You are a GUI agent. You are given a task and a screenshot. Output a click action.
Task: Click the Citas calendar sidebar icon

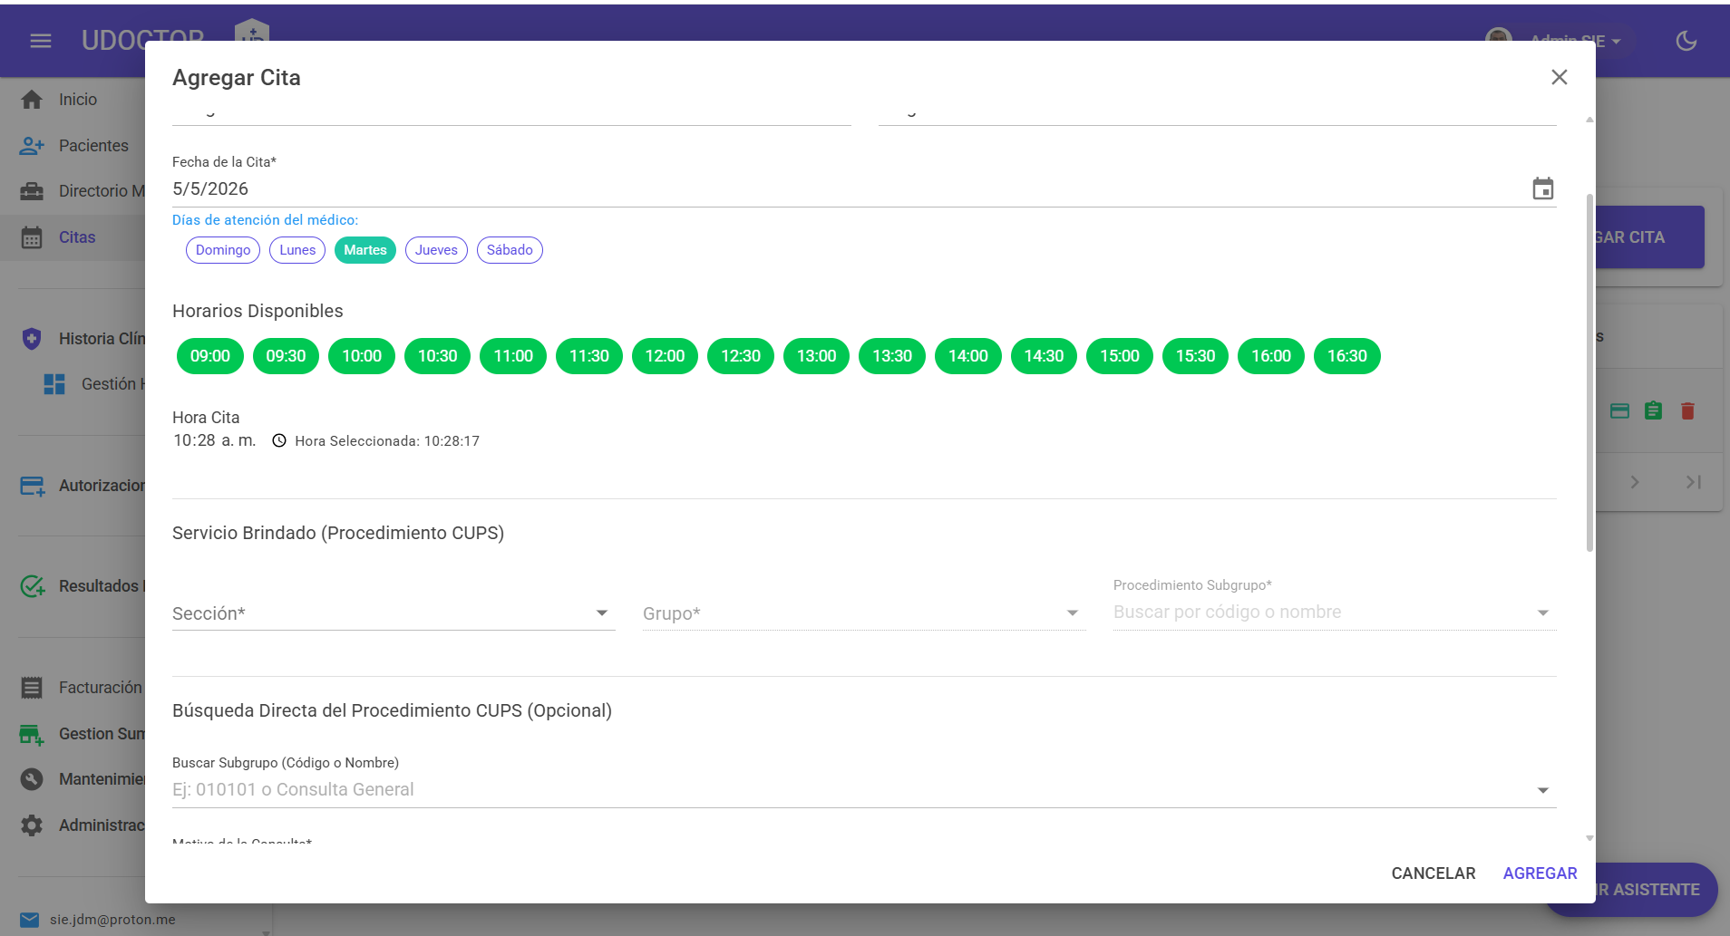pos(32,237)
